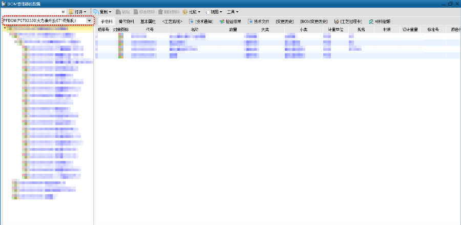Click the 检验结果 tab icon

tap(222, 22)
